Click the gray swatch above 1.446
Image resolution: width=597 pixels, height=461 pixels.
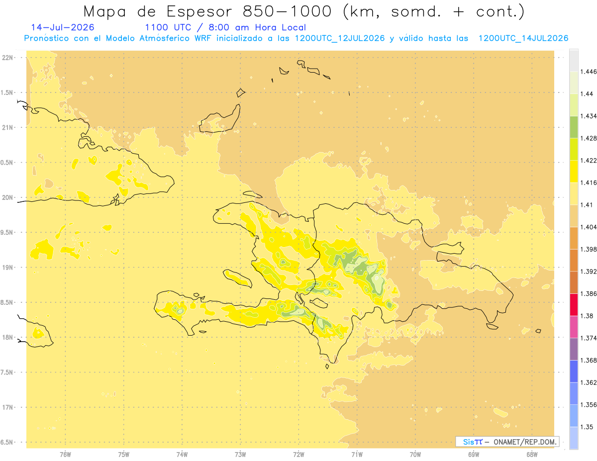tap(574, 61)
